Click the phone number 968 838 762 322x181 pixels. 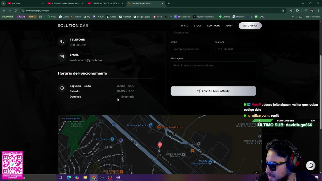pyautogui.click(x=78, y=45)
